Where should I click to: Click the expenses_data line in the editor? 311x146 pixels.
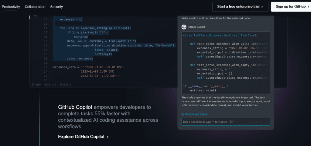pos(87,67)
